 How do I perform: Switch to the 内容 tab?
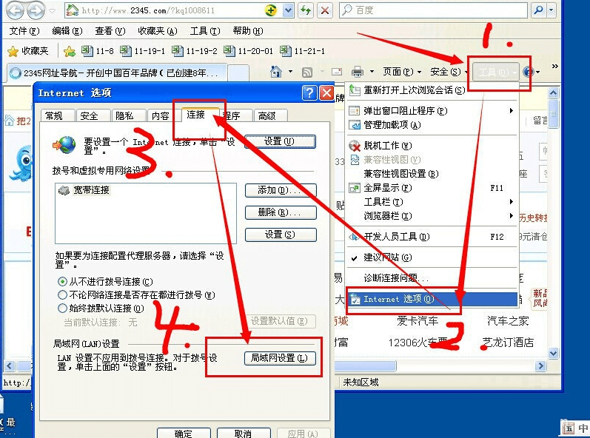(163, 115)
